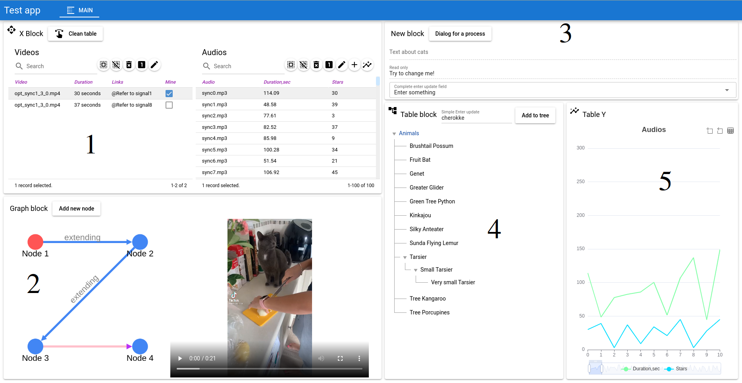Toggle Duration,sec series in chart legend
The height and width of the screenshot is (383, 742).
tap(641, 369)
